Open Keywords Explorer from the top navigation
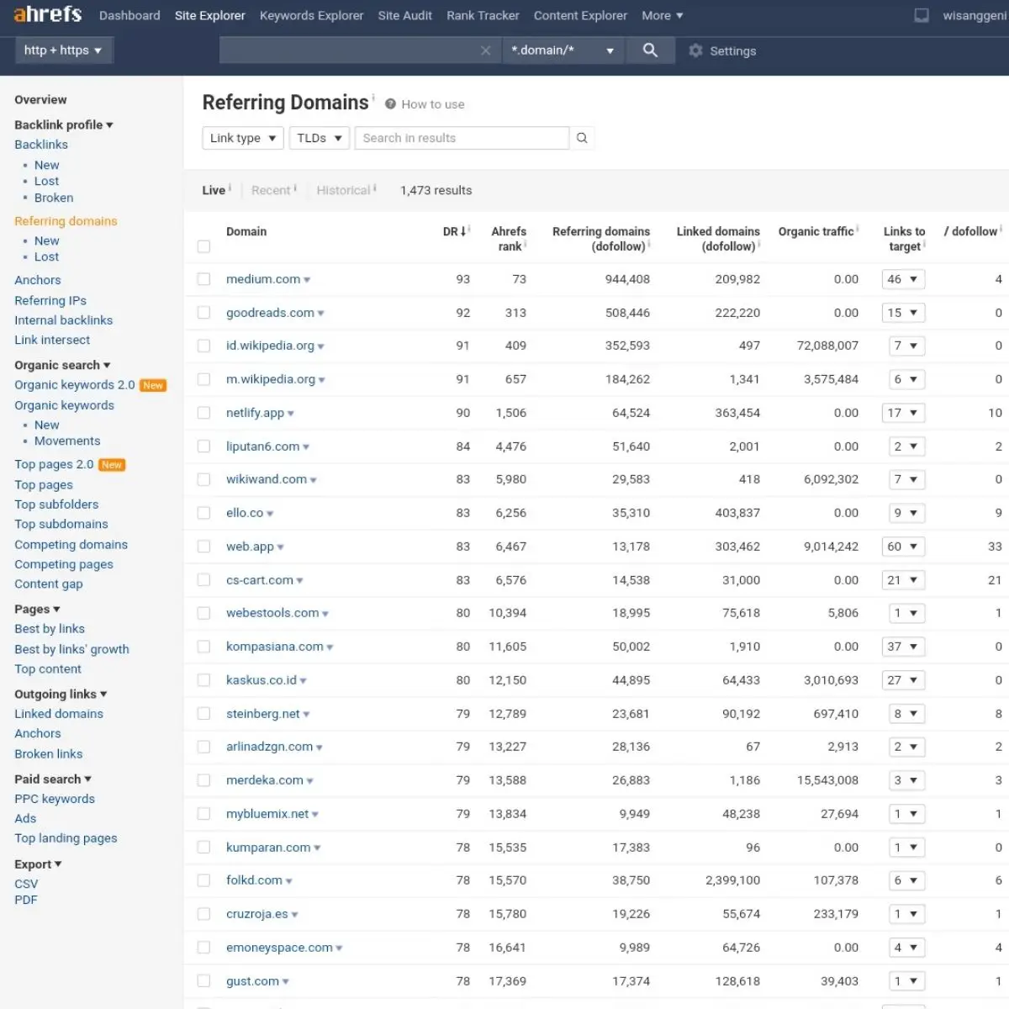Viewport: 1009px width, 1009px height. pos(311,15)
